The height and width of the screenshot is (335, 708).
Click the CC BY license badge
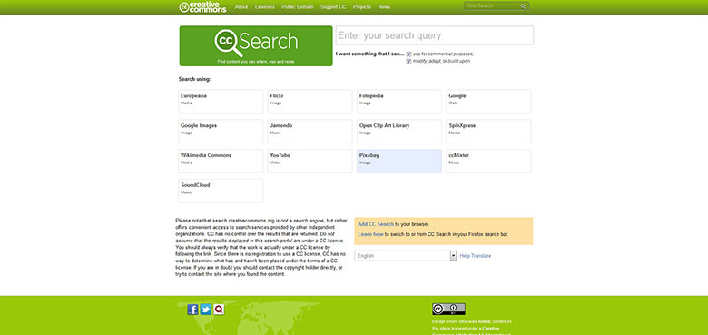[x=448, y=309]
